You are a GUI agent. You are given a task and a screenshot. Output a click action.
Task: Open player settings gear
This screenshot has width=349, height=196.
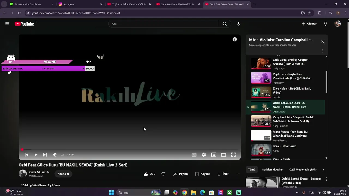[204, 155]
